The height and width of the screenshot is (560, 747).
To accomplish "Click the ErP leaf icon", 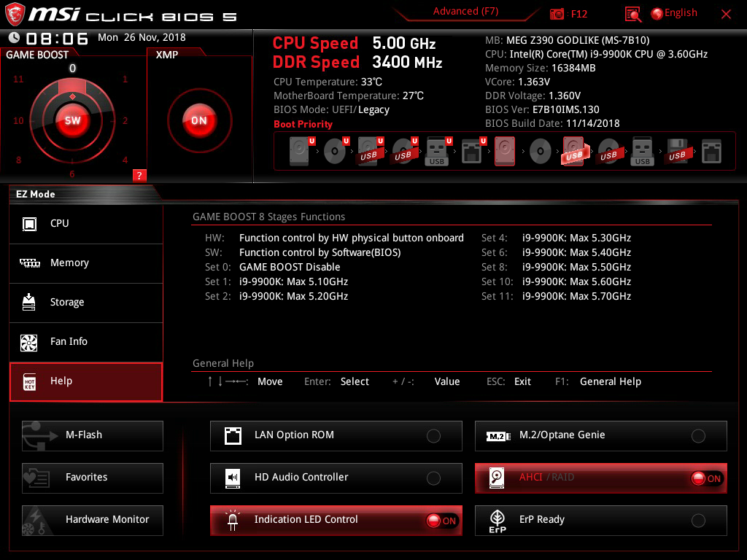I will 498,521.
